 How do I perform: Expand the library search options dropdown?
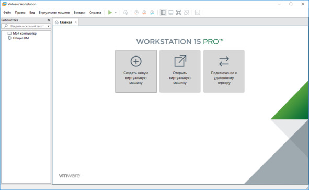coord(48,26)
